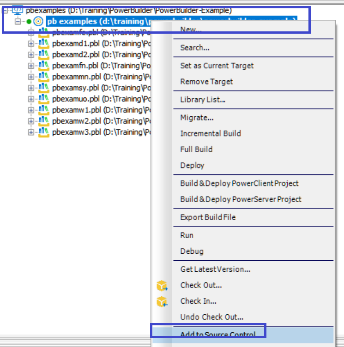Viewport: 344px width, 347px height.
Task: Select pbexamfn.pbl library row
Action: pos(101,66)
